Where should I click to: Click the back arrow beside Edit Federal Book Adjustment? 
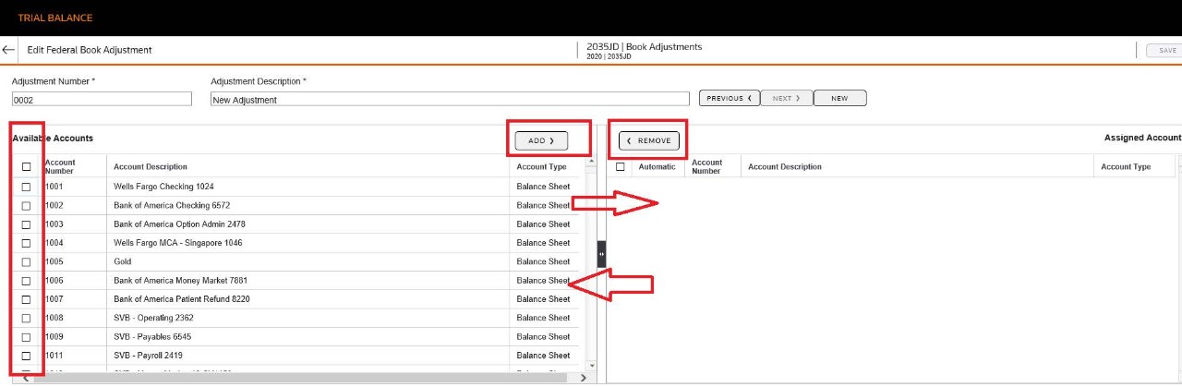[x=9, y=50]
